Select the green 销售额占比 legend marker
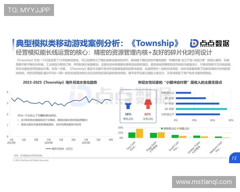The width and height of the screenshot is (240, 192). pos(162,129)
